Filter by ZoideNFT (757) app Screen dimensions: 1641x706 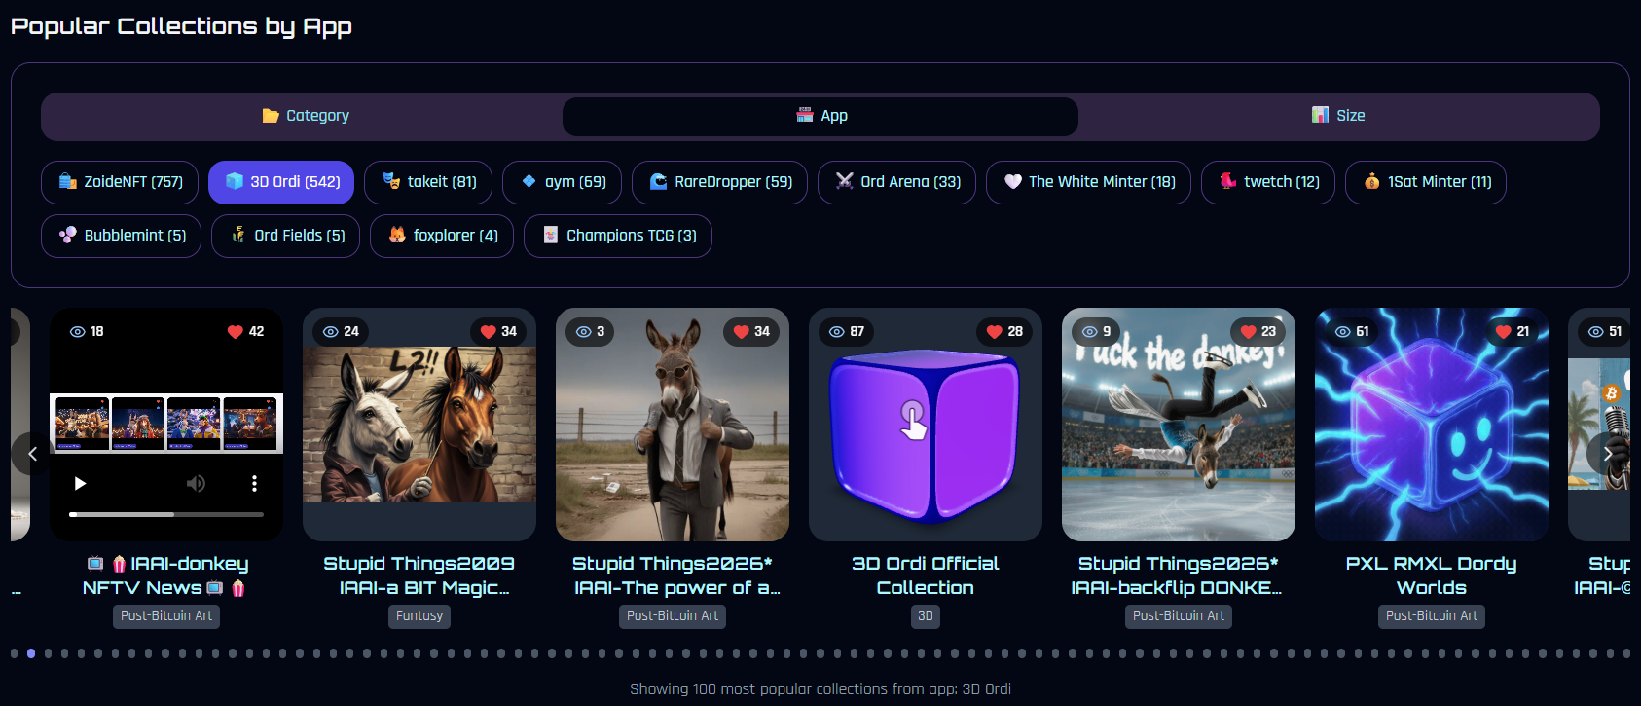120,182
